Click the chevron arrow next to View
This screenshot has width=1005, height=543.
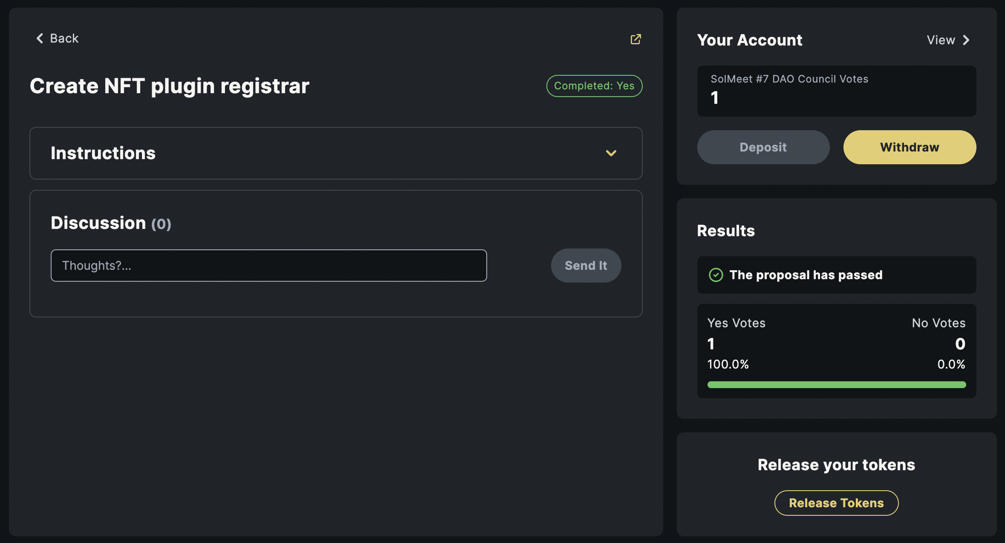tap(967, 40)
